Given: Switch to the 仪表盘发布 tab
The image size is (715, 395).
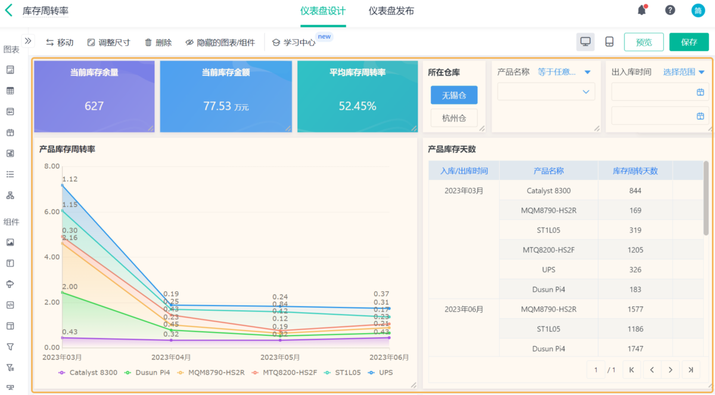Looking at the screenshot, I should point(391,11).
